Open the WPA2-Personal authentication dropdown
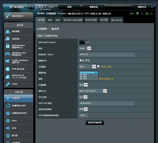 pos(93,91)
